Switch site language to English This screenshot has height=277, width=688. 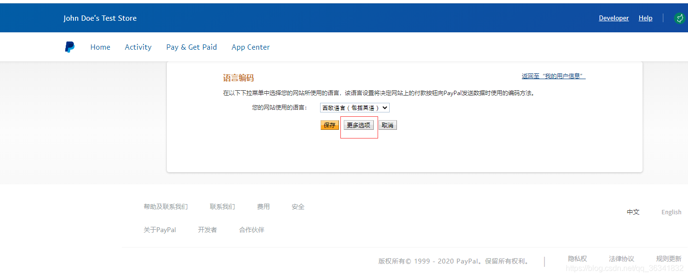tap(672, 212)
